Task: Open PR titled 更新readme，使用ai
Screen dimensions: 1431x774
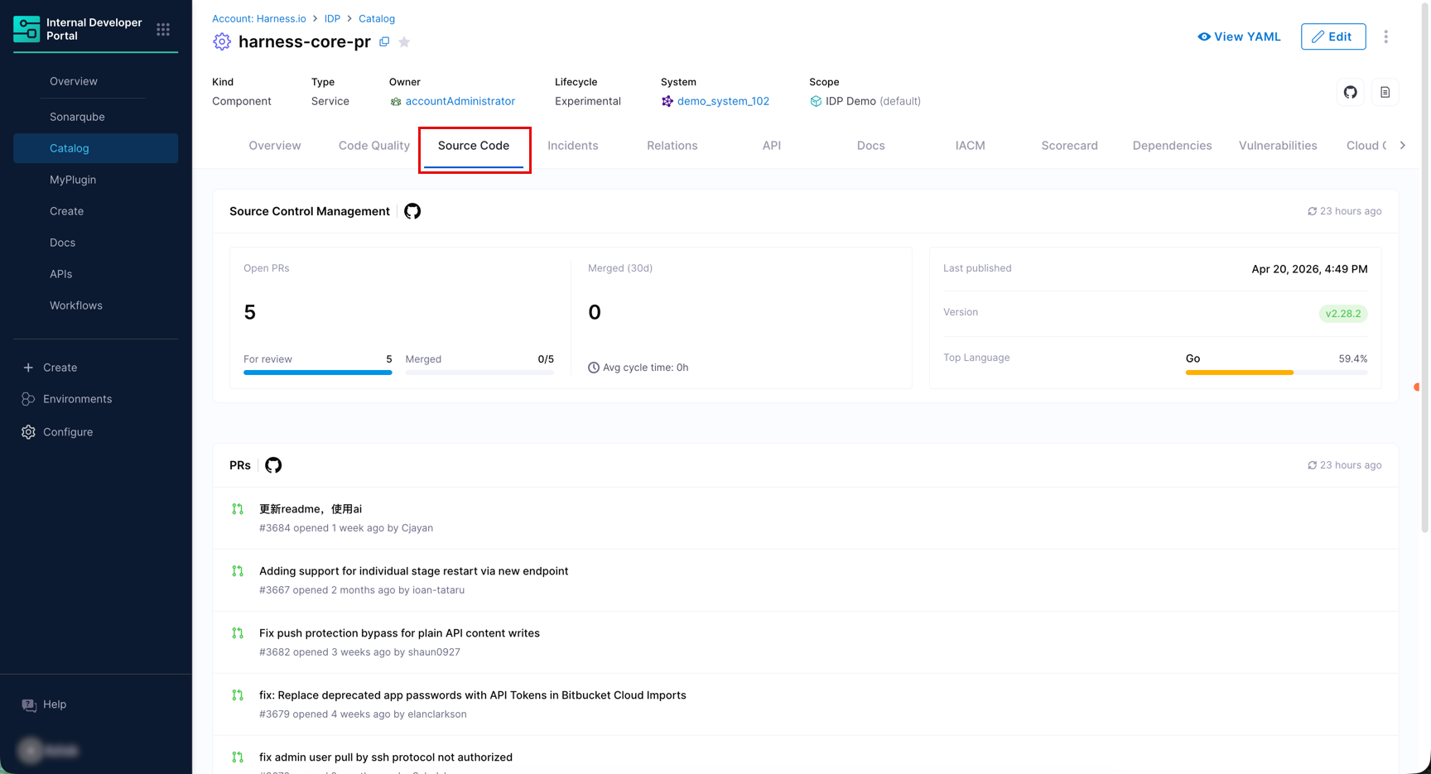Action: coord(311,509)
